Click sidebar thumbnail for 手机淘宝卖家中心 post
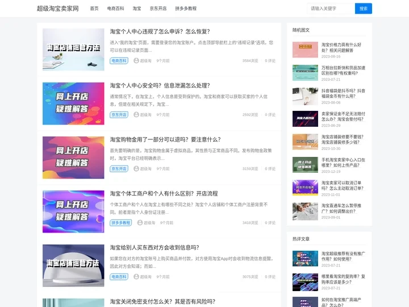Image resolution: width=409 pixels, height=307 pixels. click(x=305, y=165)
